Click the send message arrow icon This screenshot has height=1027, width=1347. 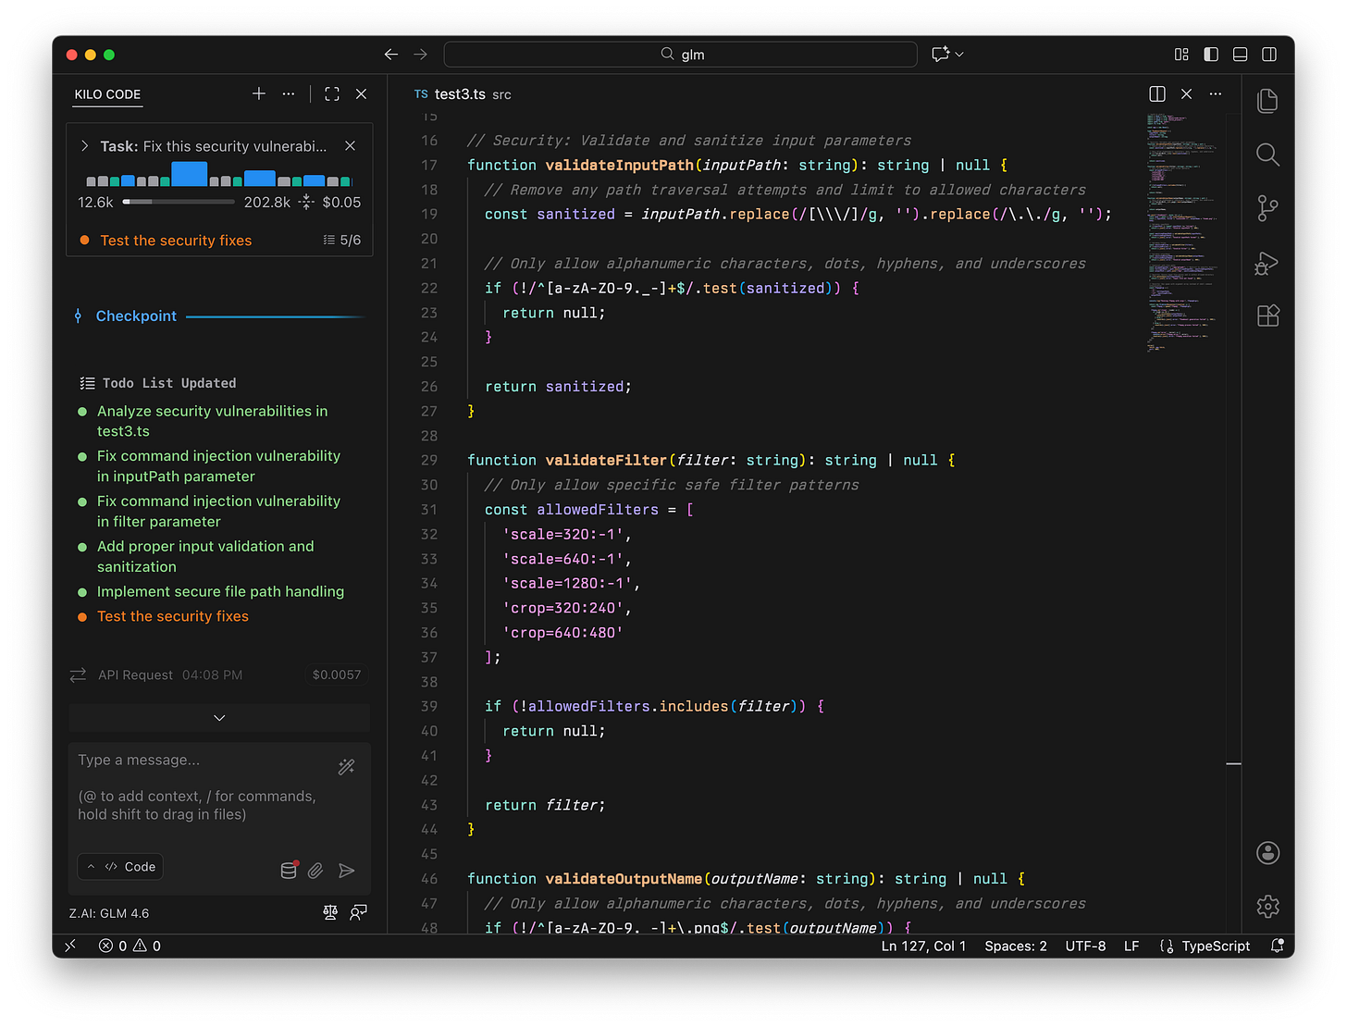(347, 871)
